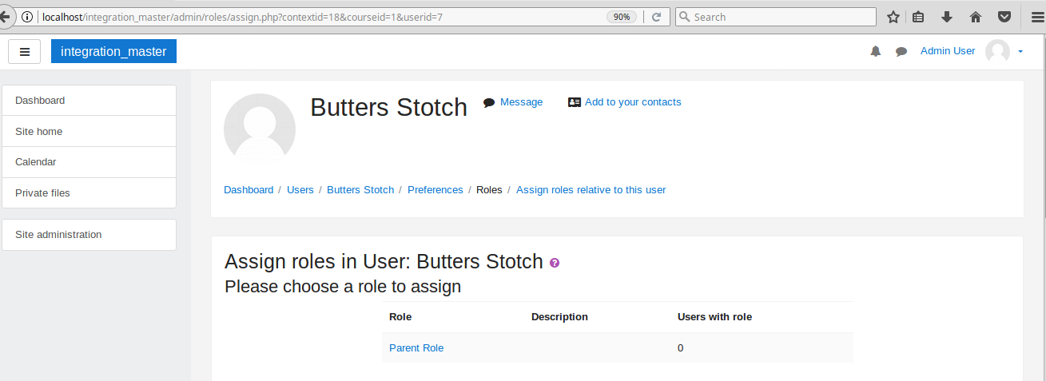Reload the page with the refresh button

(656, 17)
